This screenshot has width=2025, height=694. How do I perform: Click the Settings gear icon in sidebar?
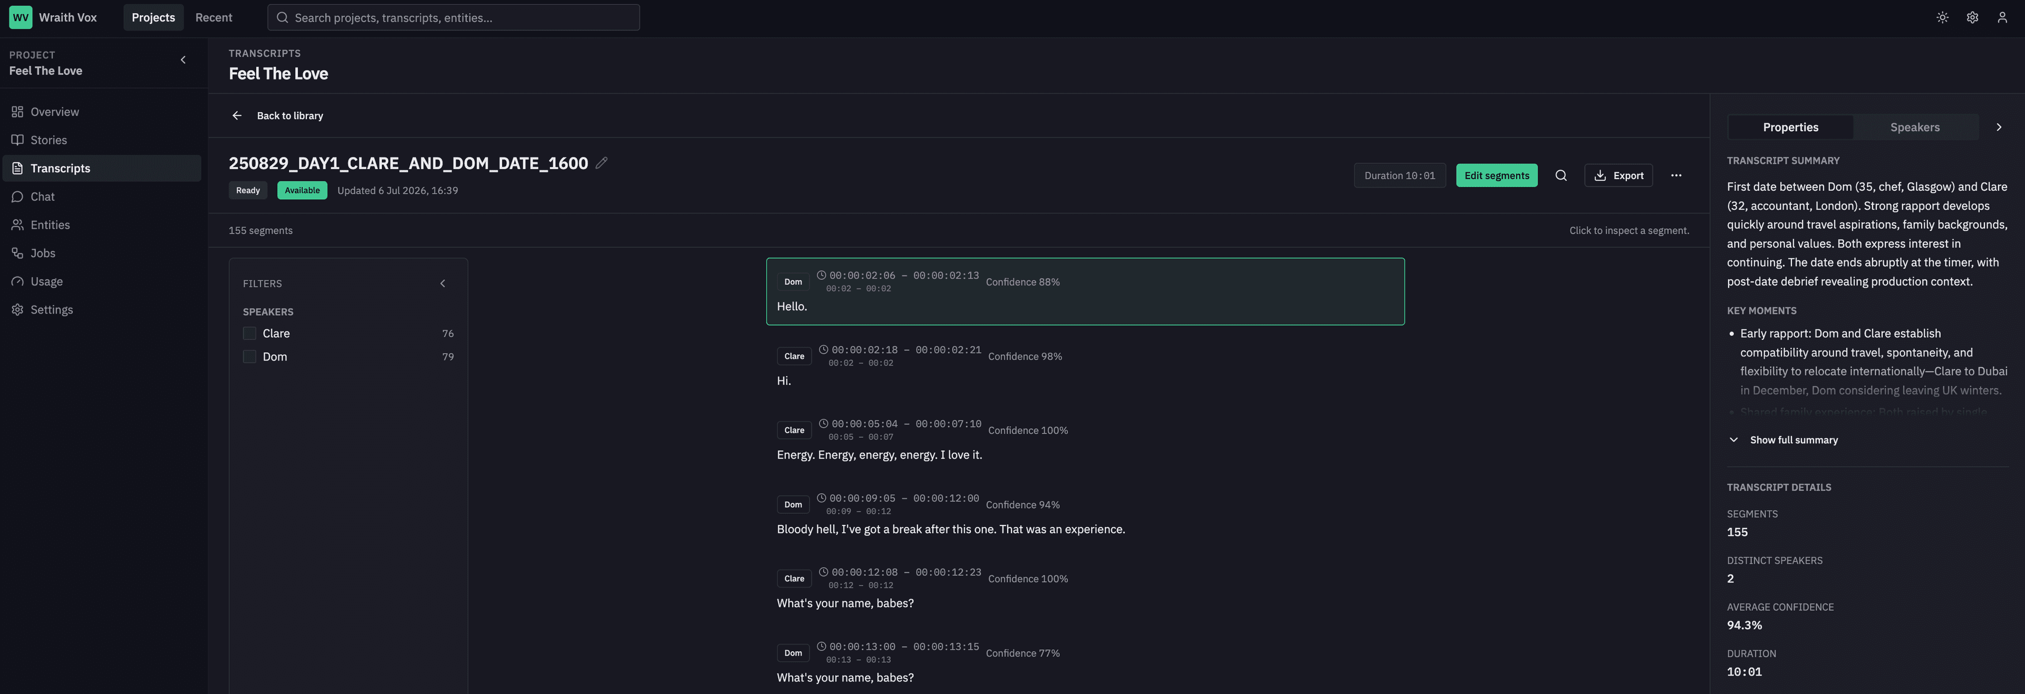coord(17,310)
